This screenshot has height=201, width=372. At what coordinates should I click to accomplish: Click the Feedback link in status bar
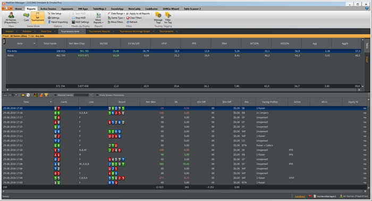click(x=300, y=196)
